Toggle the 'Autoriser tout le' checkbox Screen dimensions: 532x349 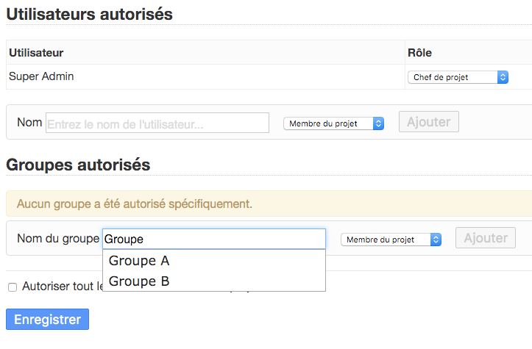pyautogui.click(x=13, y=287)
